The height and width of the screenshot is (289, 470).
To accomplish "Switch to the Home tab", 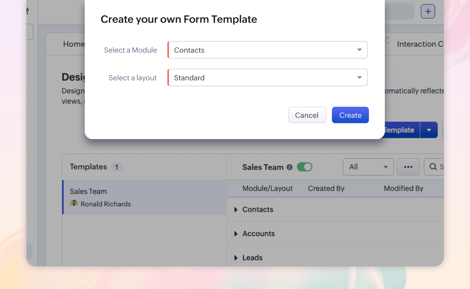I will click(x=74, y=44).
